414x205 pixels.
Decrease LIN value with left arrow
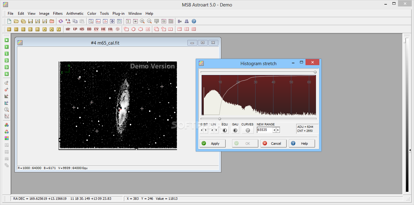212,130
